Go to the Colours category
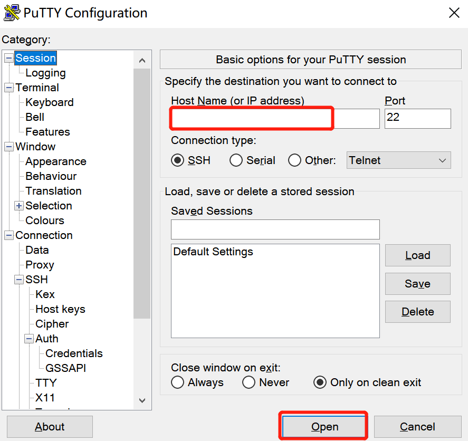 coord(45,220)
